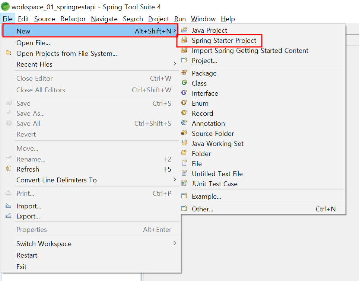This screenshot has width=359, height=281.
Task: Select Other... with Ctrl+N shortcut
Action: pos(263,209)
